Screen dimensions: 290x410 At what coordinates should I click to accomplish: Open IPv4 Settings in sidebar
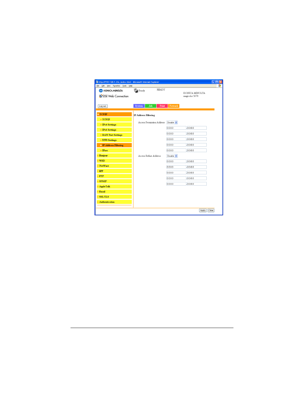[x=114, y=125]
